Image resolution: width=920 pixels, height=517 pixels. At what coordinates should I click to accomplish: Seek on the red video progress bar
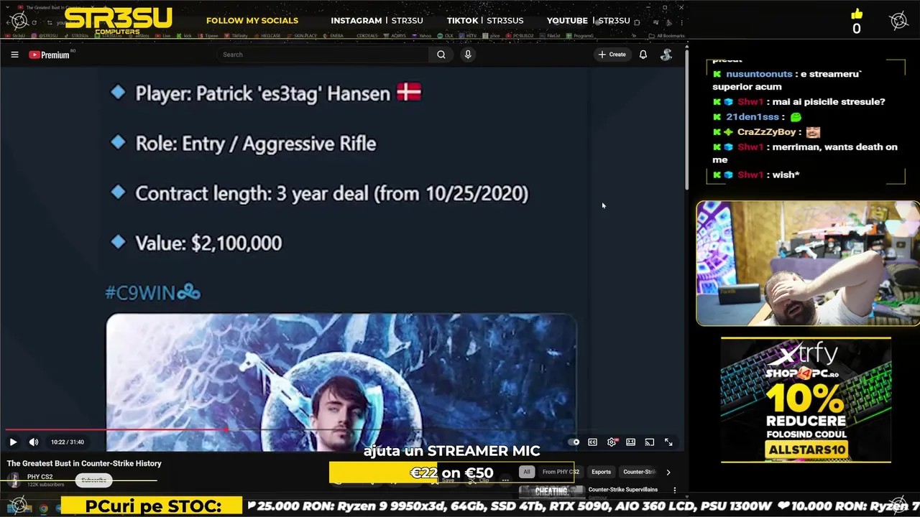[341, 430]
